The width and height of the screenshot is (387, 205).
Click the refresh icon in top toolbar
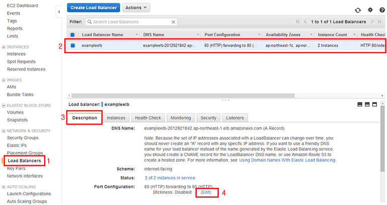[358, 10]
